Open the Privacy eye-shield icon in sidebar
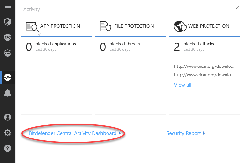This screenshot has width=245, height=163. tap(8, 38)
